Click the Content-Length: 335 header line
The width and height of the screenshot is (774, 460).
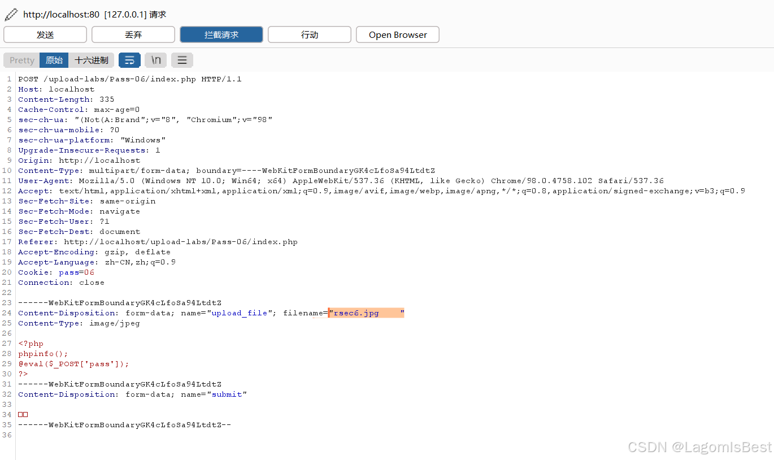[x=66, y=99]
